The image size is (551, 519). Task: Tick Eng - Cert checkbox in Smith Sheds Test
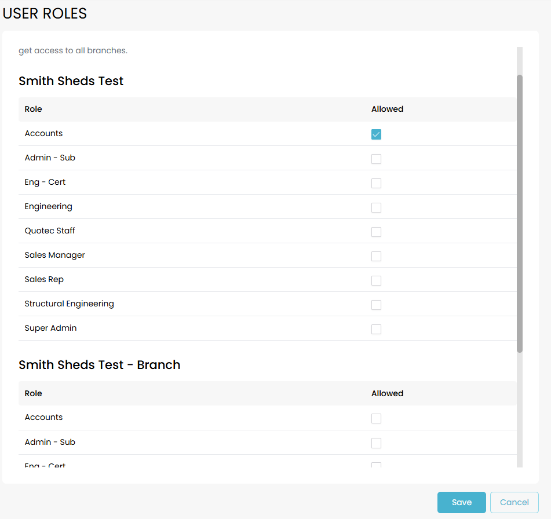pyautogui.click(x=377, y=183)
